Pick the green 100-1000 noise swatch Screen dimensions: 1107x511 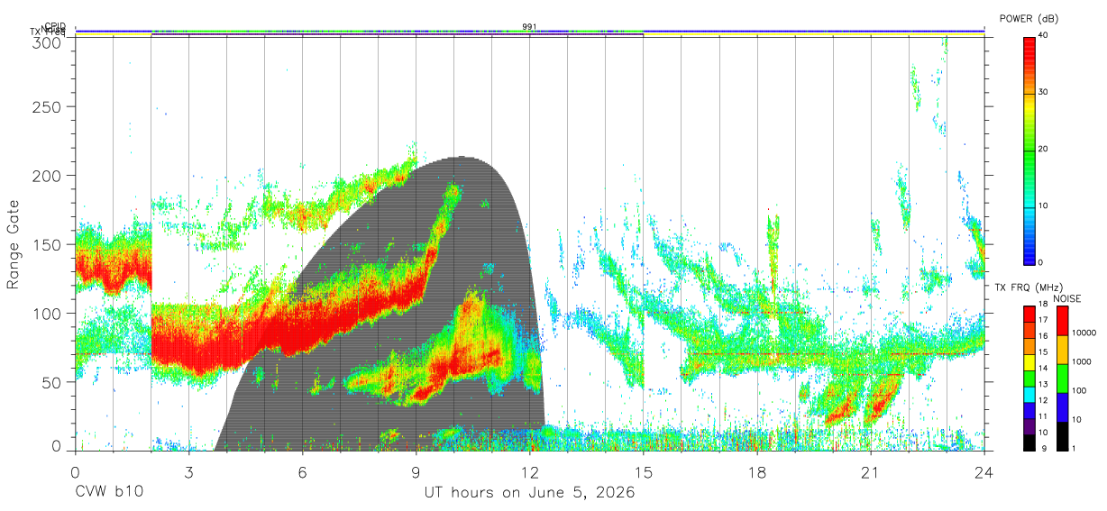pos(1062,379)
